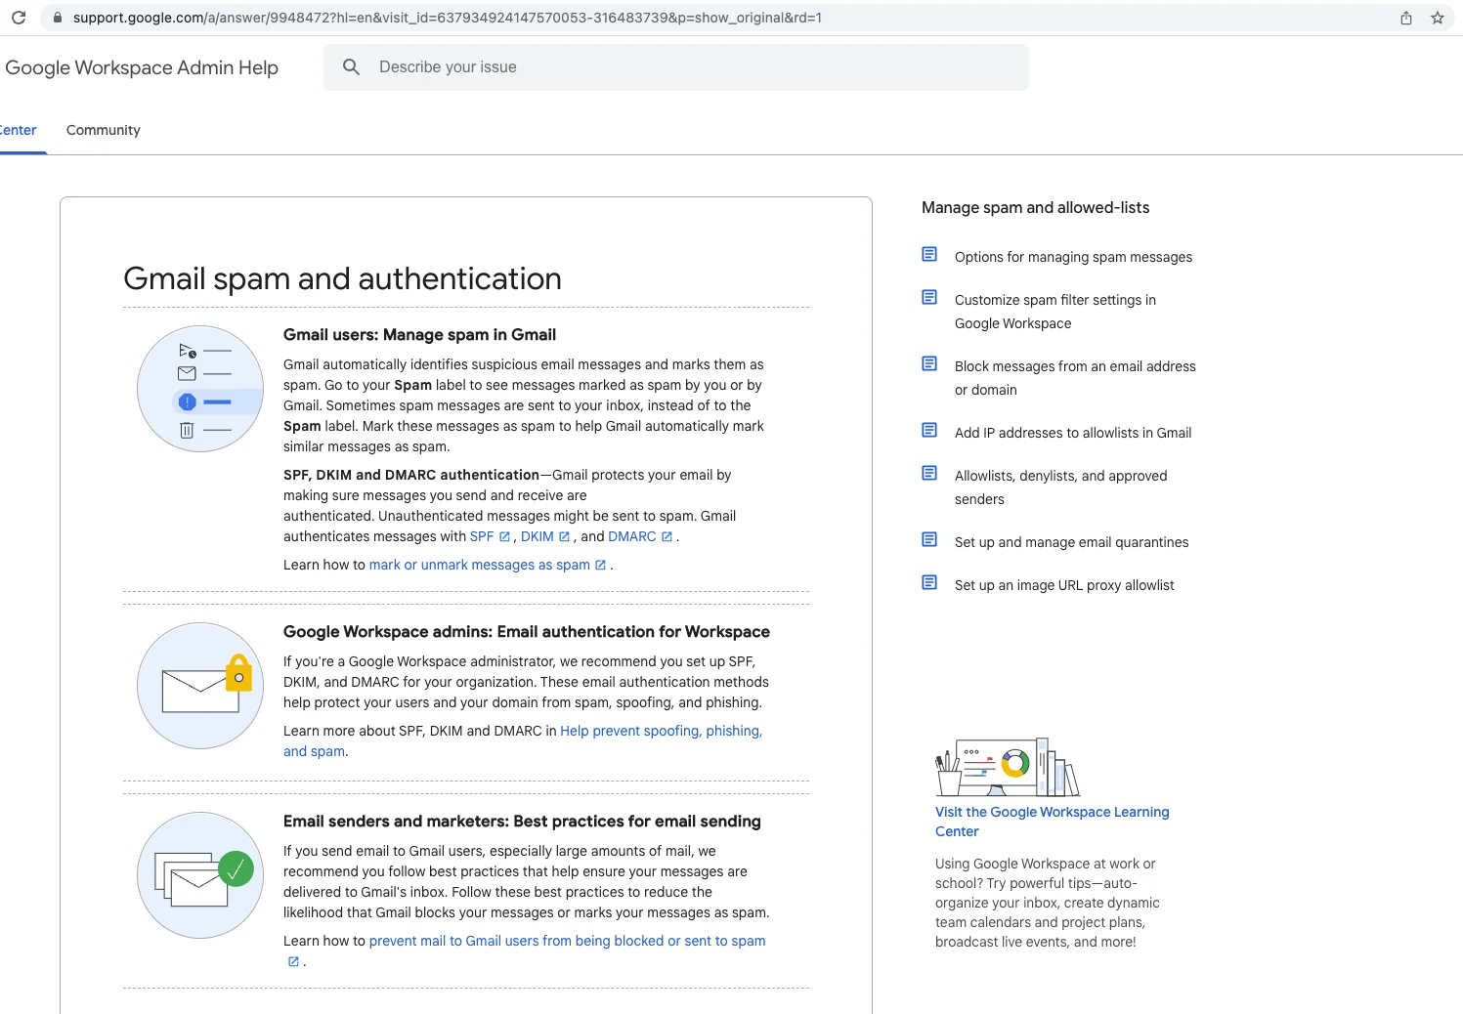This screenshot has height=1014, width=1463.
Task: Click 'Email senders and marketers: Best practices' heading
Action: [522, 822]
